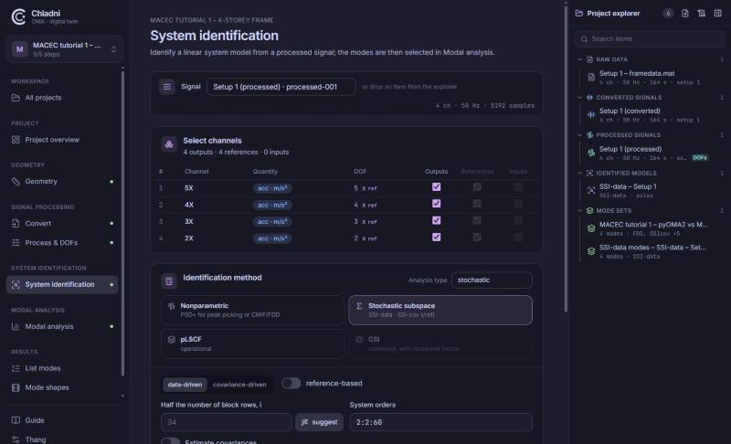
Task: Choose the Stochastic subspace method card
Action: (440, 311)
